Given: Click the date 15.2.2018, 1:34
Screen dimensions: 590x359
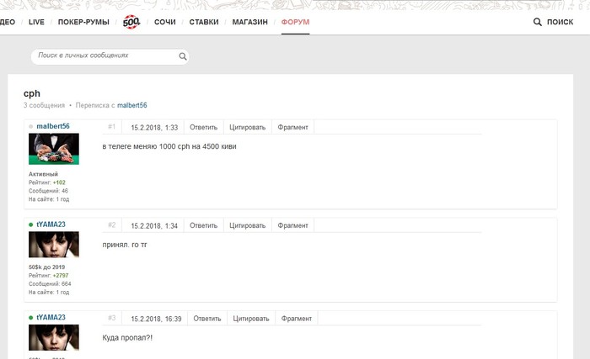Looking at the screenshot, I should (154, 225).
